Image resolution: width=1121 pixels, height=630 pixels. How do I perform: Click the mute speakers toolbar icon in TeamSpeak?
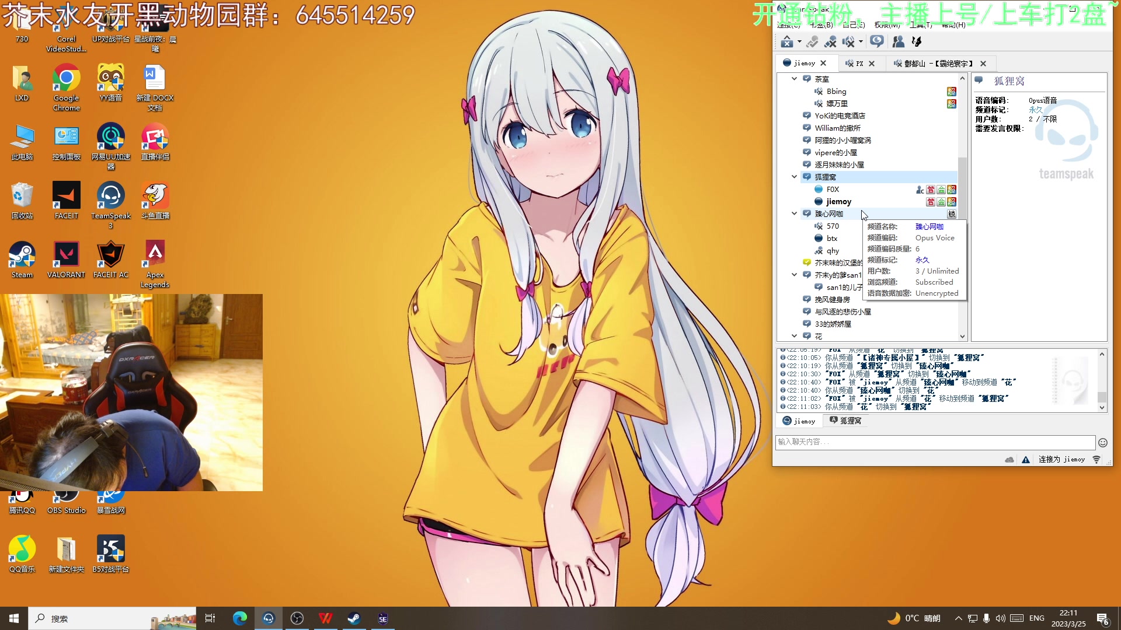(848, 41)
